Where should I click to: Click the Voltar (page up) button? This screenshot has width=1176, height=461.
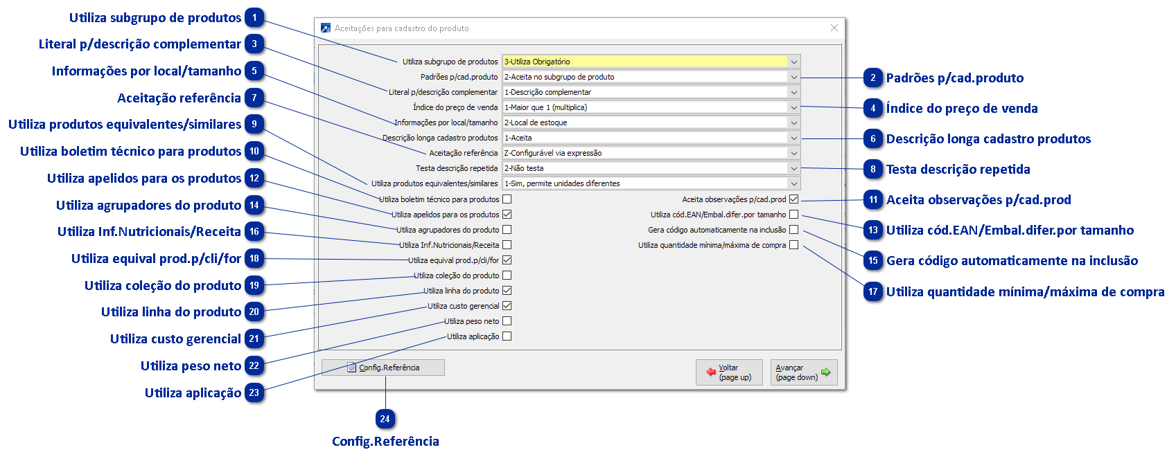729,372
